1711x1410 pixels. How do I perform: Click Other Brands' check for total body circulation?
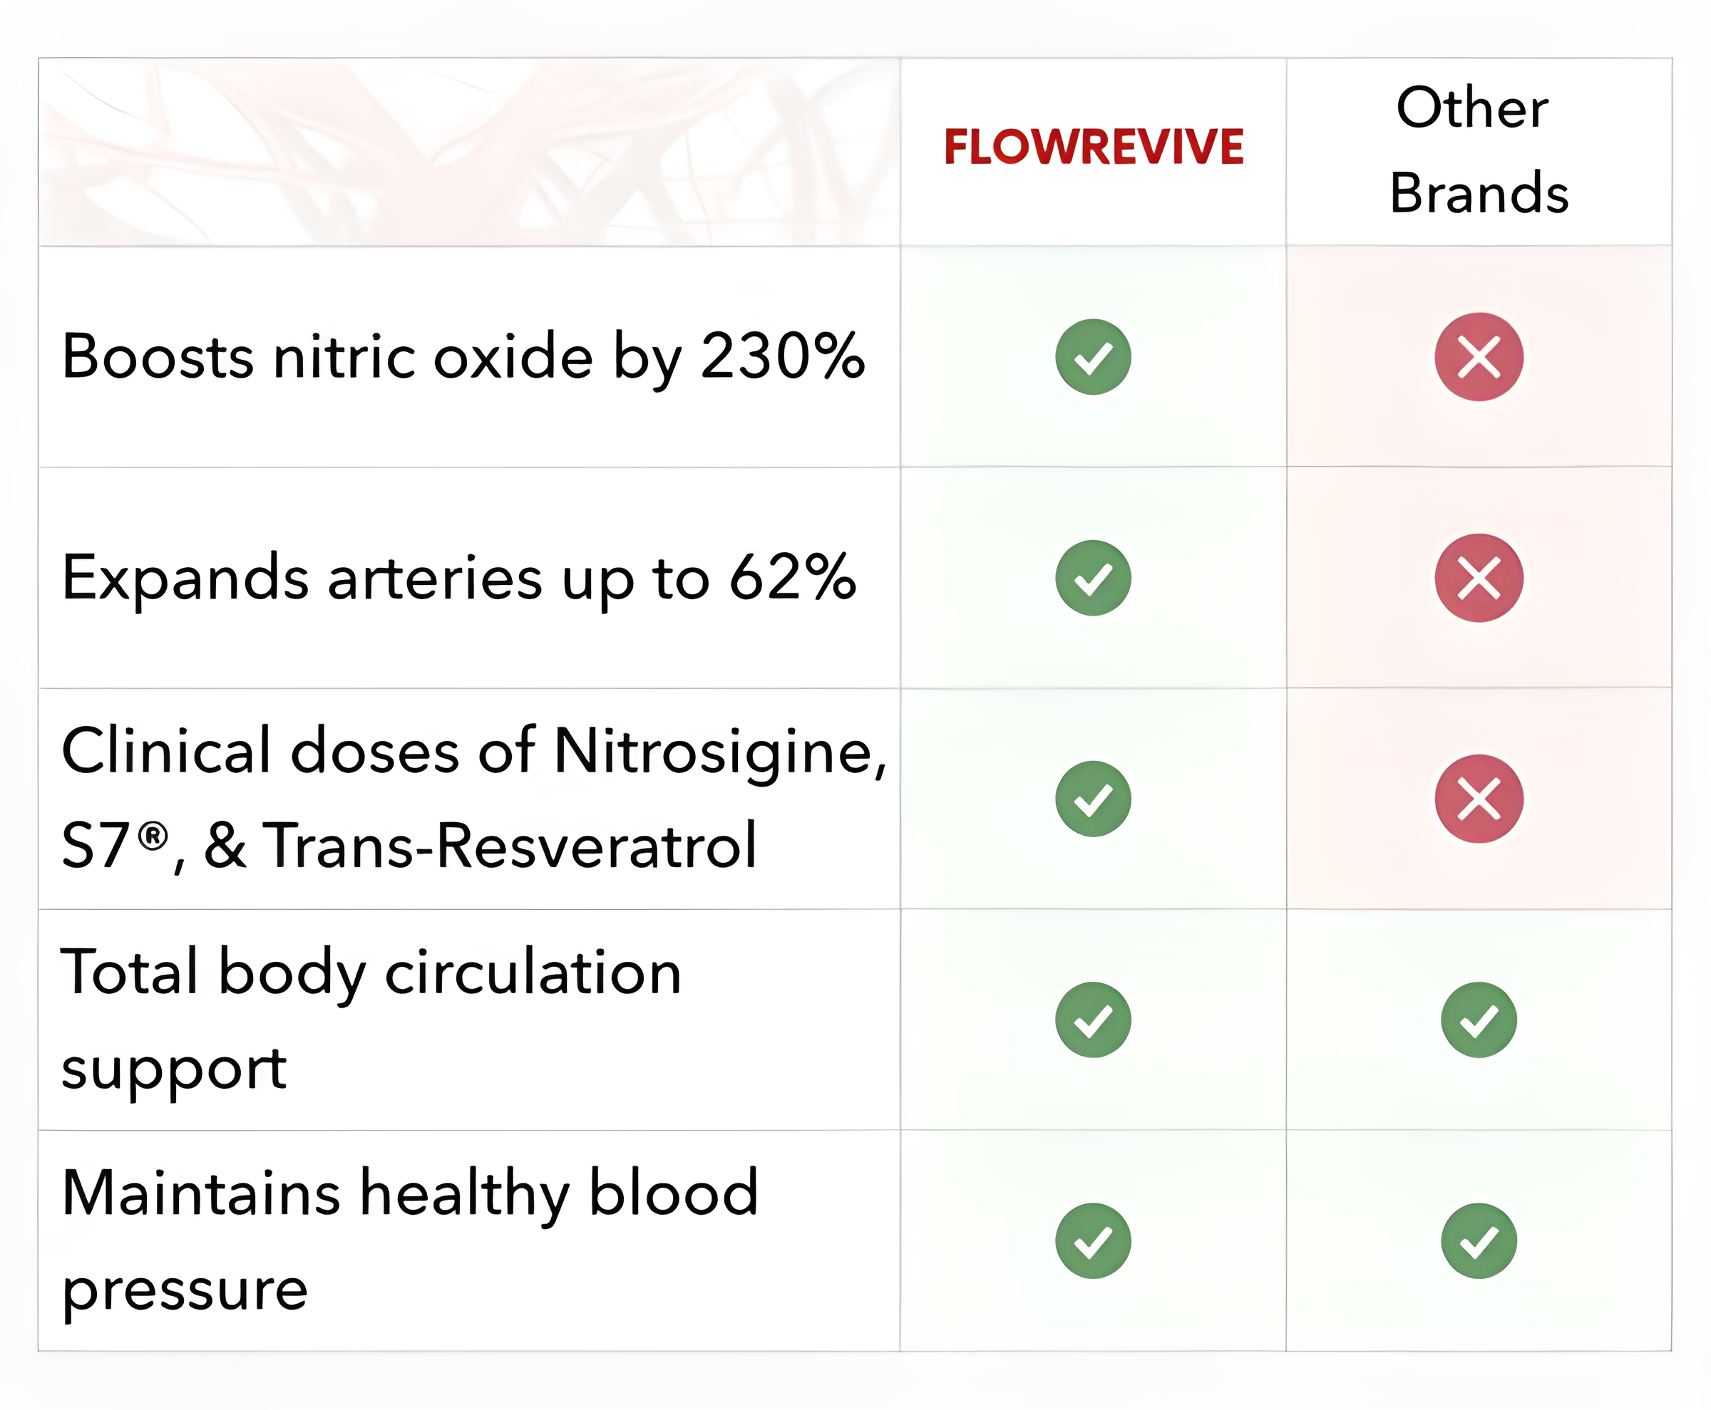pyautogui.click(x=1479, y=1020)
